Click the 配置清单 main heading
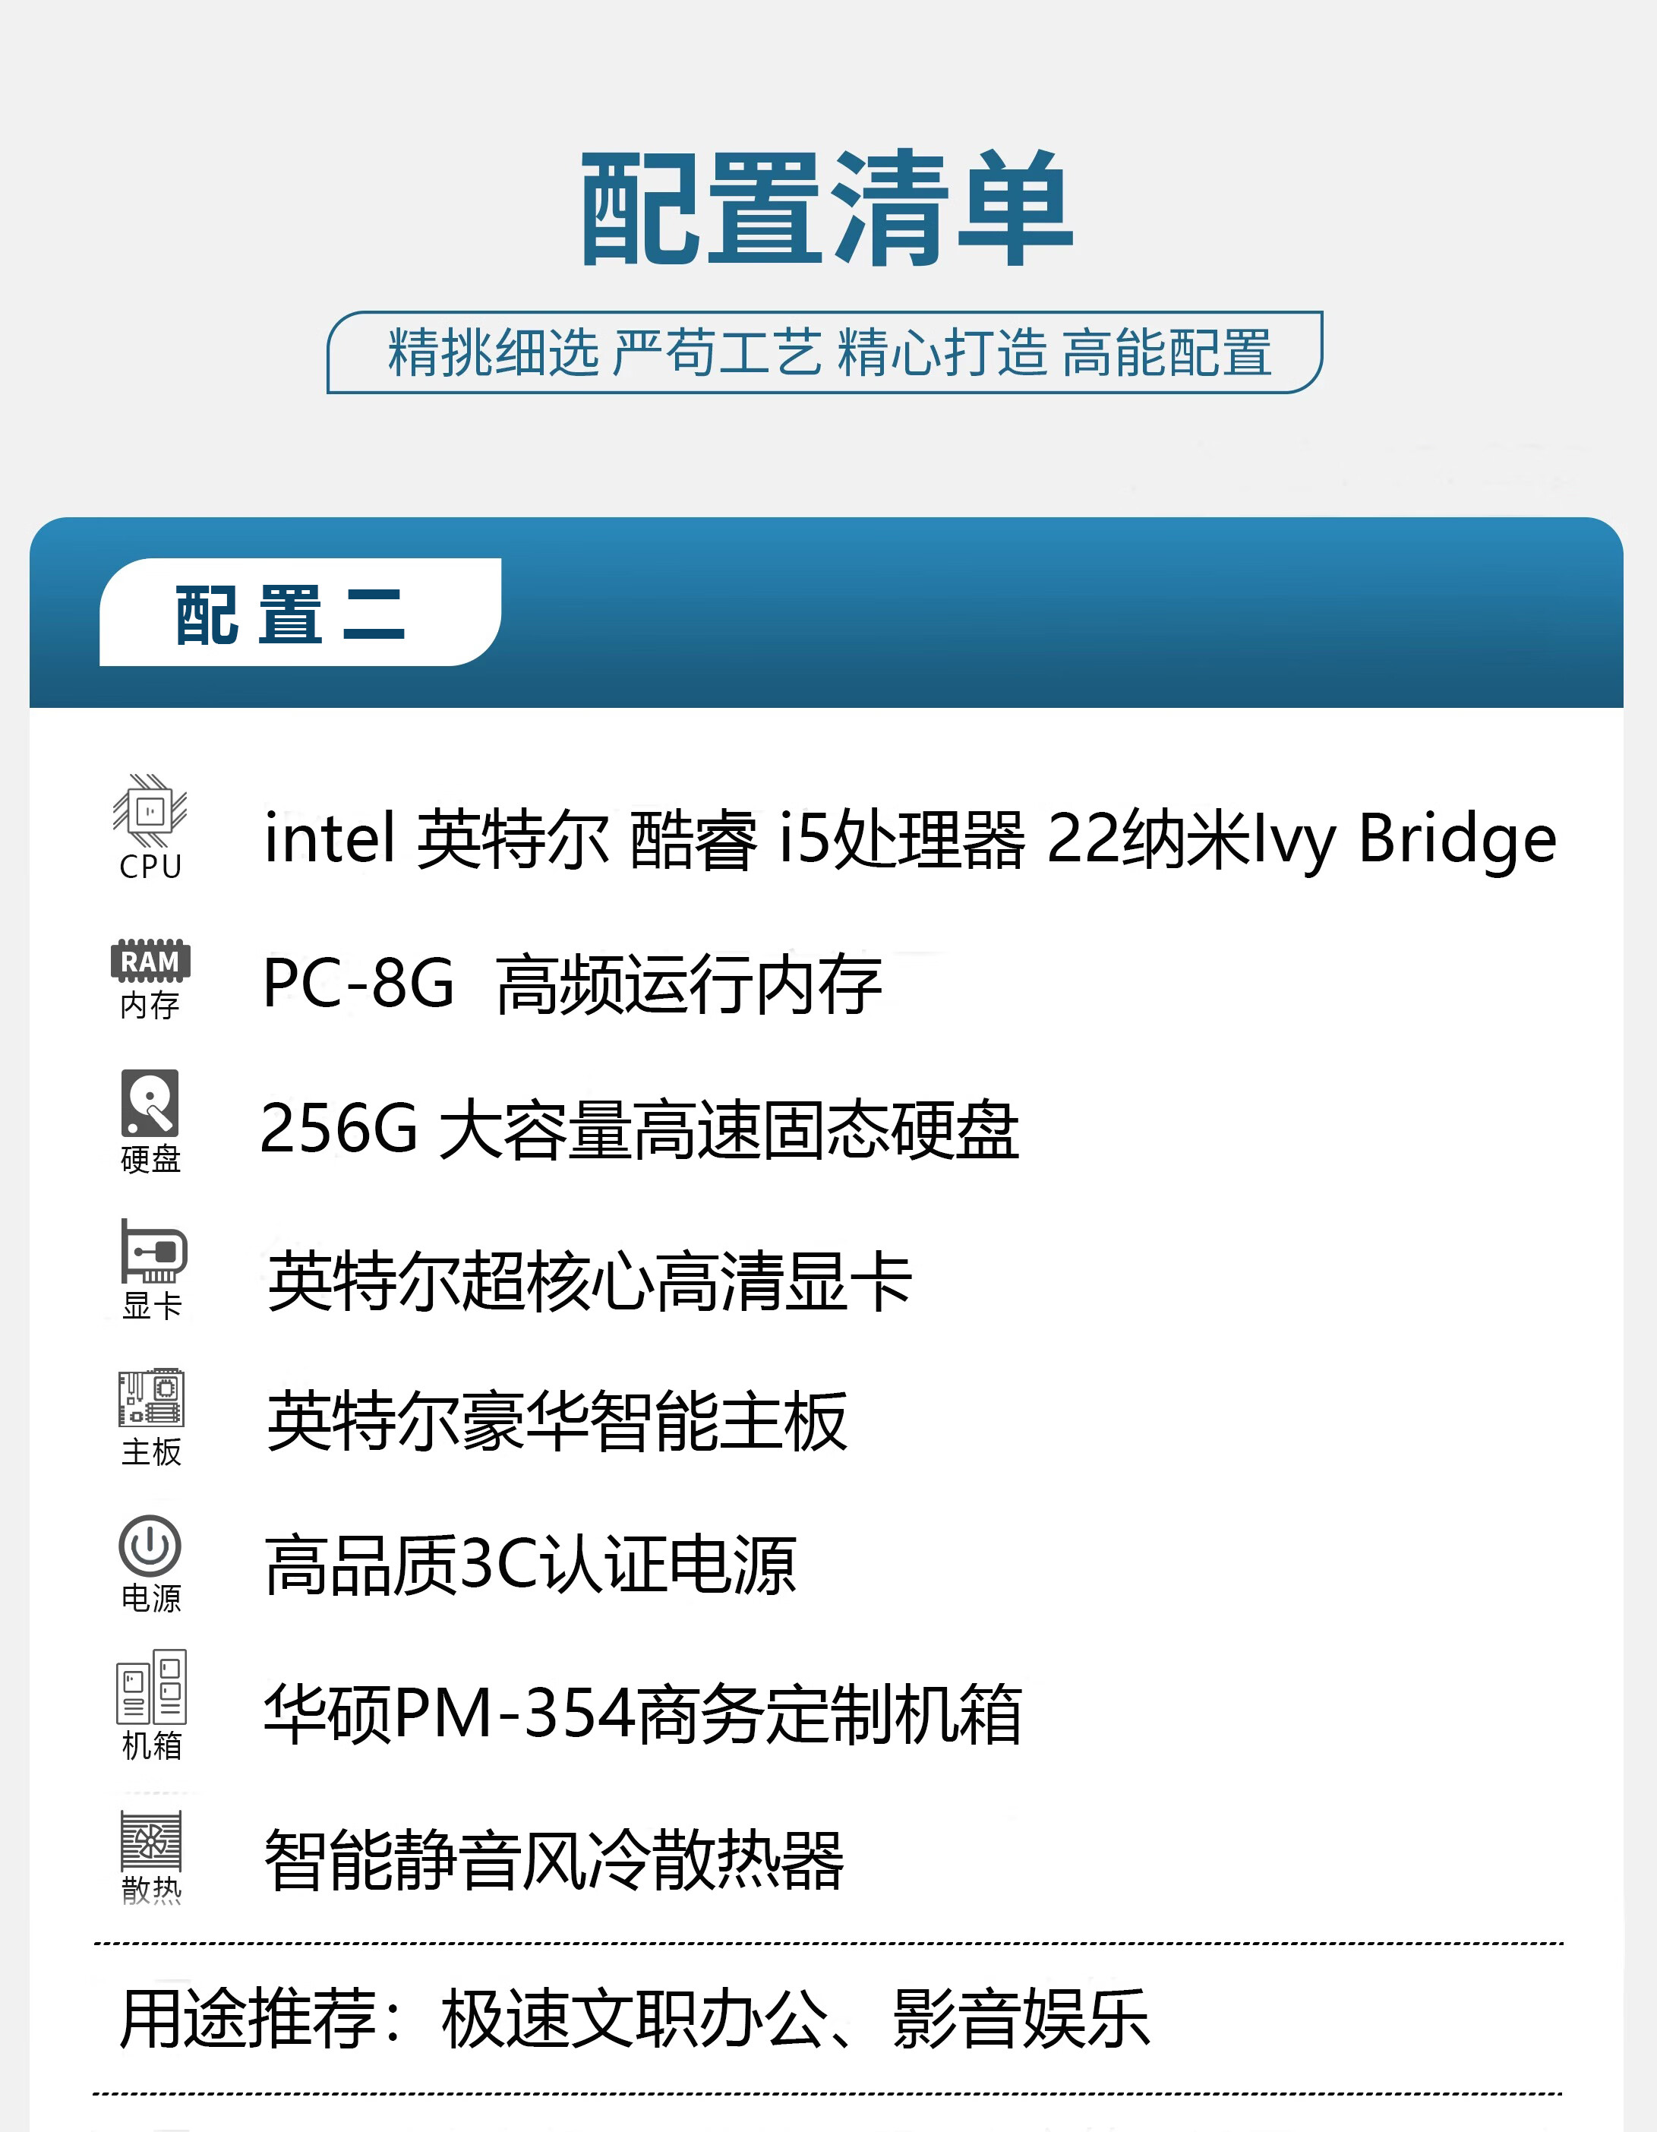Viewport: 1657px width, 2132px height. (x=828, y=208)
